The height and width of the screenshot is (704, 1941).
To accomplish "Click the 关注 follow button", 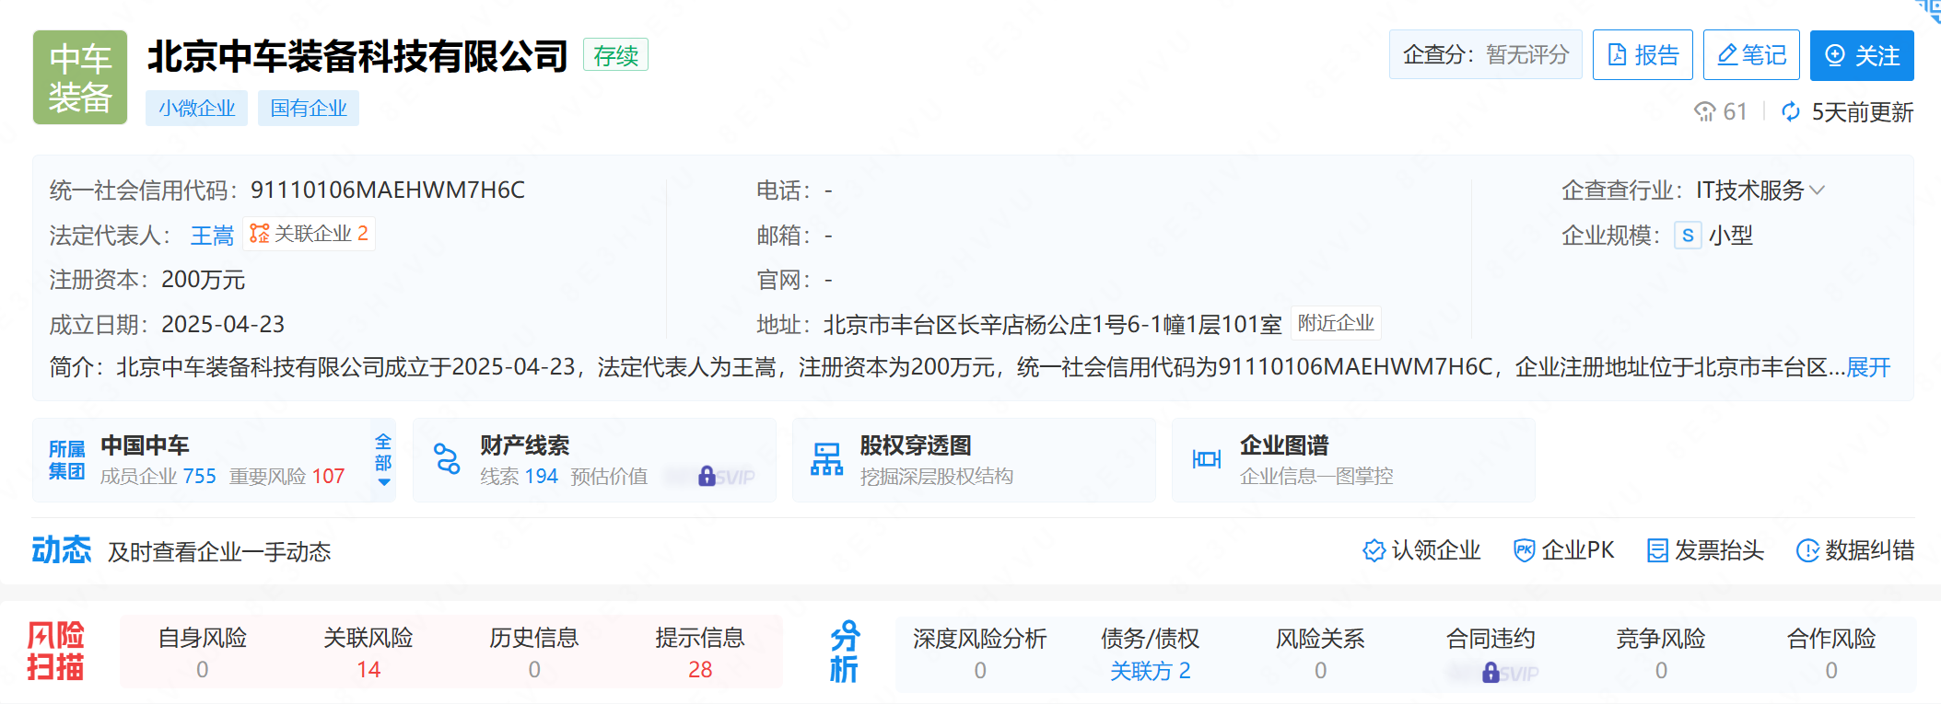I will pyautogui.click(x=1862, y=55).
